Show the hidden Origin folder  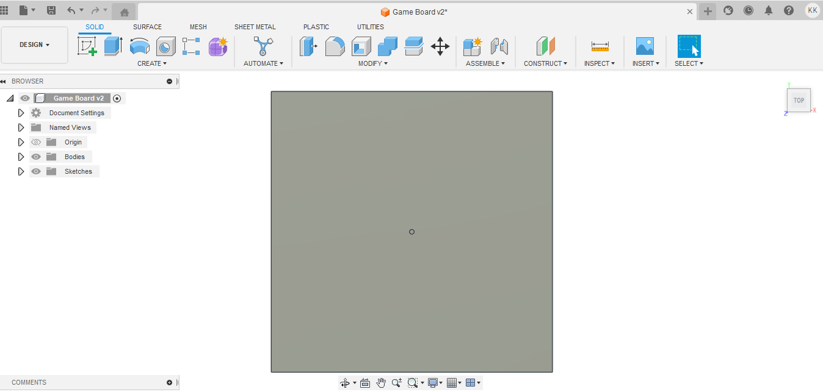pyautogui.click(x=36, y=142)
